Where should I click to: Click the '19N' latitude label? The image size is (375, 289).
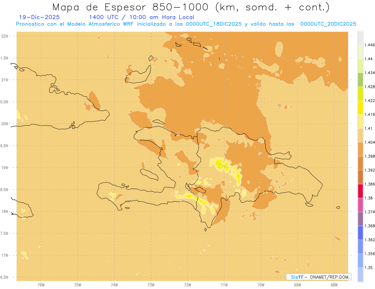click(x=5, y=167)
